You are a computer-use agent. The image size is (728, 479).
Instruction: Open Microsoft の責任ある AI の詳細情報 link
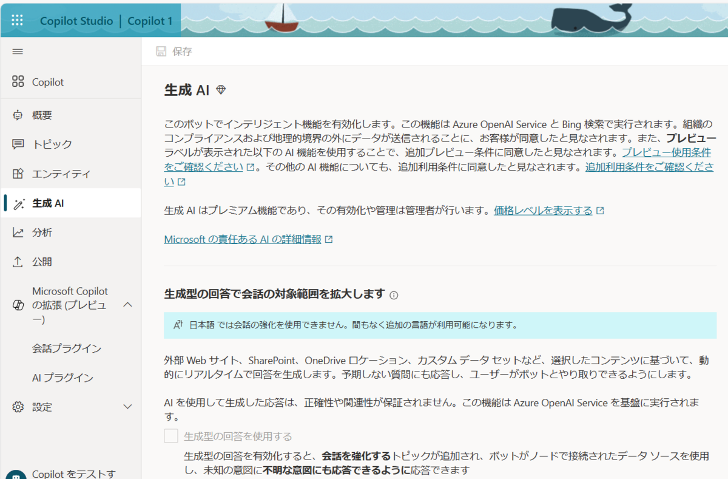[243, 240]
